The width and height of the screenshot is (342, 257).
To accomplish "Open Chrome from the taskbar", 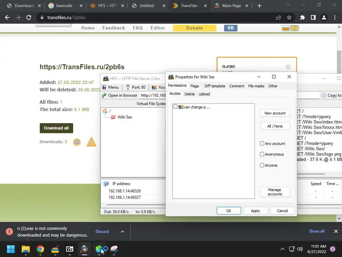I will [40, 249].
